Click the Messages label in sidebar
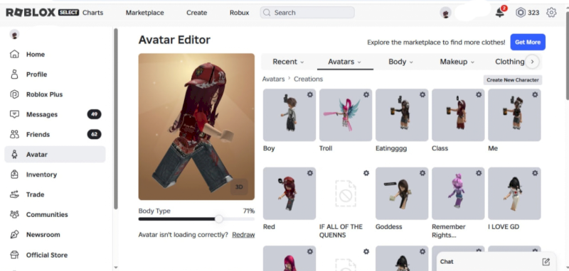The image size is (569, 271). [x=42, y=114]
